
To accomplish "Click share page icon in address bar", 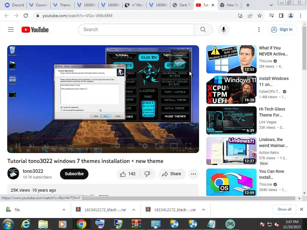I will click(x=250, y=16).
